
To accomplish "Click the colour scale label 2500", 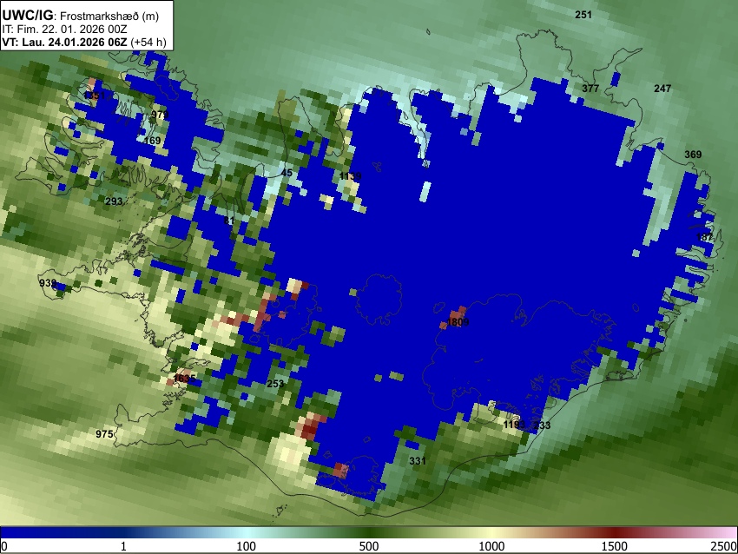I will (x=724, y=546).
